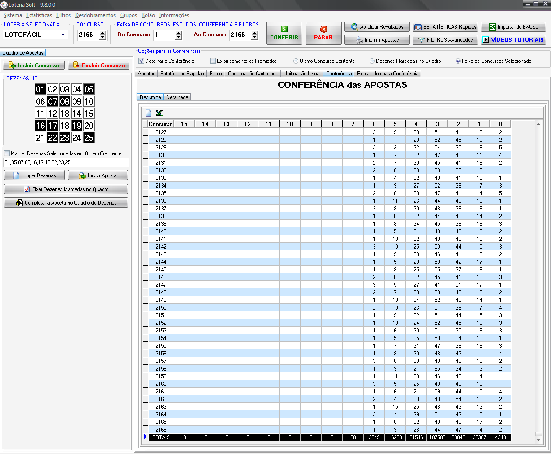Open VÍDEOS TUTORIAIS
Viewport: 551px width, 454px height.
point(513,40)
